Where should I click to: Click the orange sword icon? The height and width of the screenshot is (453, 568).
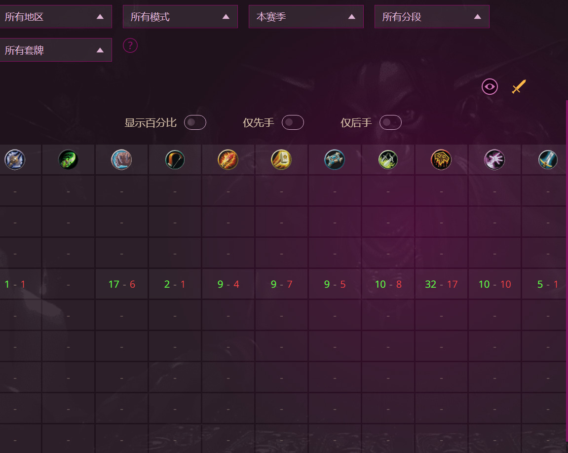[519, 86]
